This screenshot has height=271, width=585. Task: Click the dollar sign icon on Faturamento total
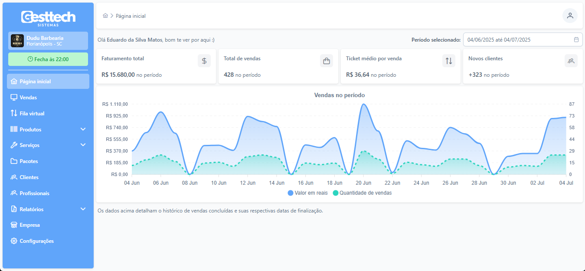pyautogui.click(x=204, y=61)
